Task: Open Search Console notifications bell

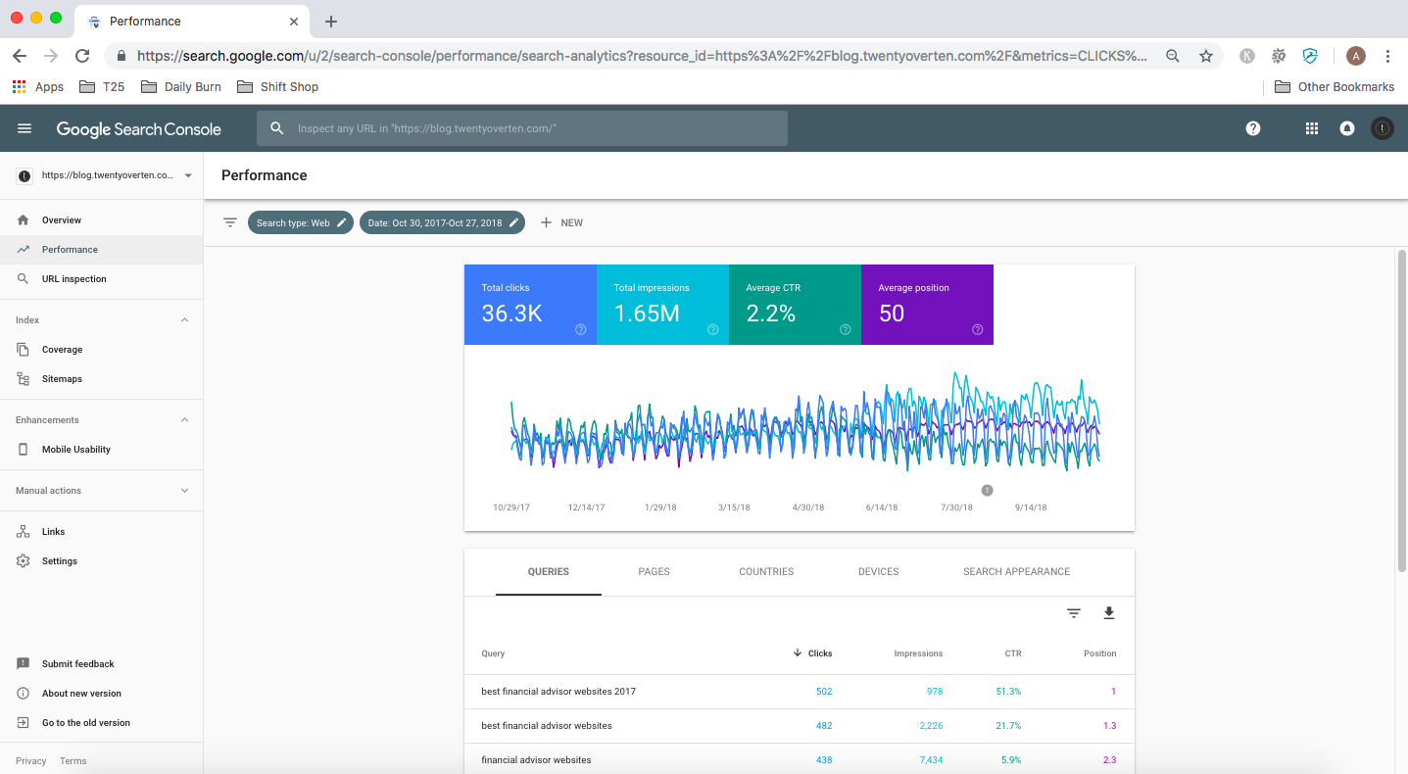Action: [1346, 127]
